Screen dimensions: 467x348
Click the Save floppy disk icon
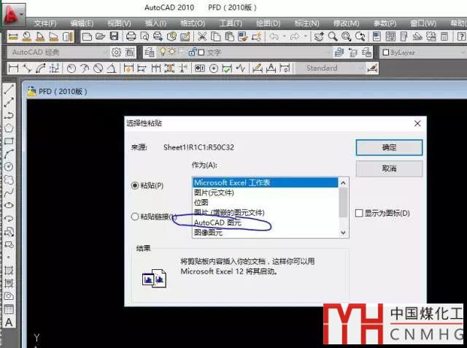[114, 36]
